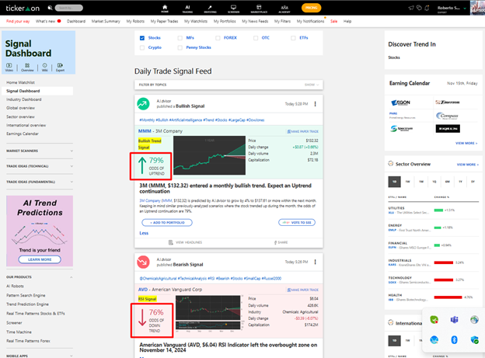485x358 pixels.
Task: Open Microsoft Teams icon in system tray
Action: point(454,320)
